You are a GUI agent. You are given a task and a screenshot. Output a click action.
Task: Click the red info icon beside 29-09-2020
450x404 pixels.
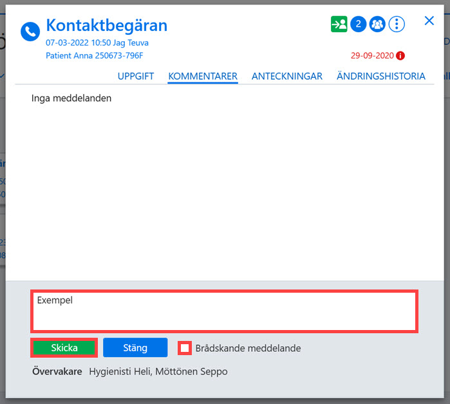400,55
